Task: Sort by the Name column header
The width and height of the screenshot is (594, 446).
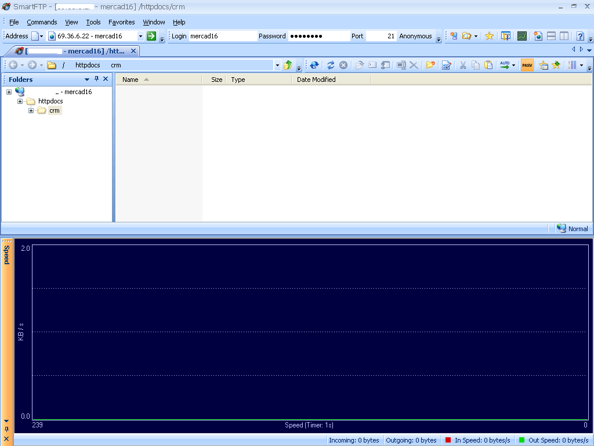Action: click(x=158, y=80)
